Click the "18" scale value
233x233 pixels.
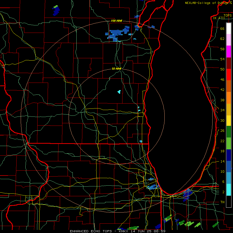coord(222,151)
